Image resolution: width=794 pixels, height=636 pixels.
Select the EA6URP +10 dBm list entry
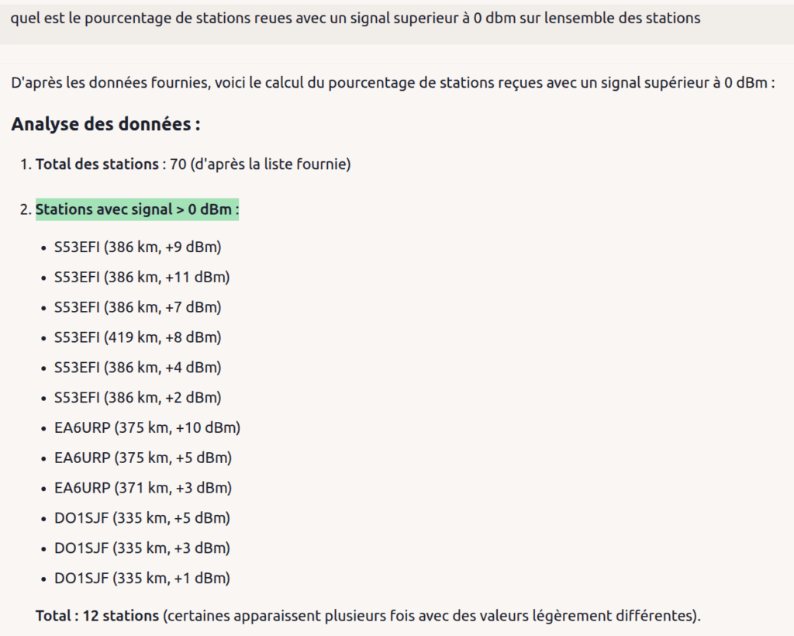(147, 428)
